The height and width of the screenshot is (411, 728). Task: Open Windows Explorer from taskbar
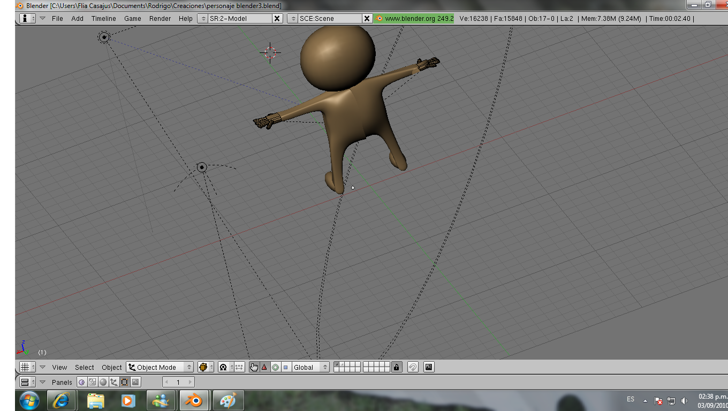point(95,400)
